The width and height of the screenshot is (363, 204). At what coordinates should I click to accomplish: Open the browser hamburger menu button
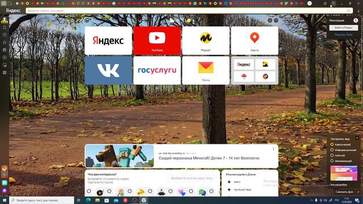333,3
